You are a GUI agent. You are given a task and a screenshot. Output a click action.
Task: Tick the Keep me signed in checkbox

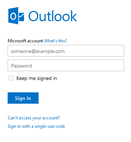pyautogui.click(x=11, y=78)
